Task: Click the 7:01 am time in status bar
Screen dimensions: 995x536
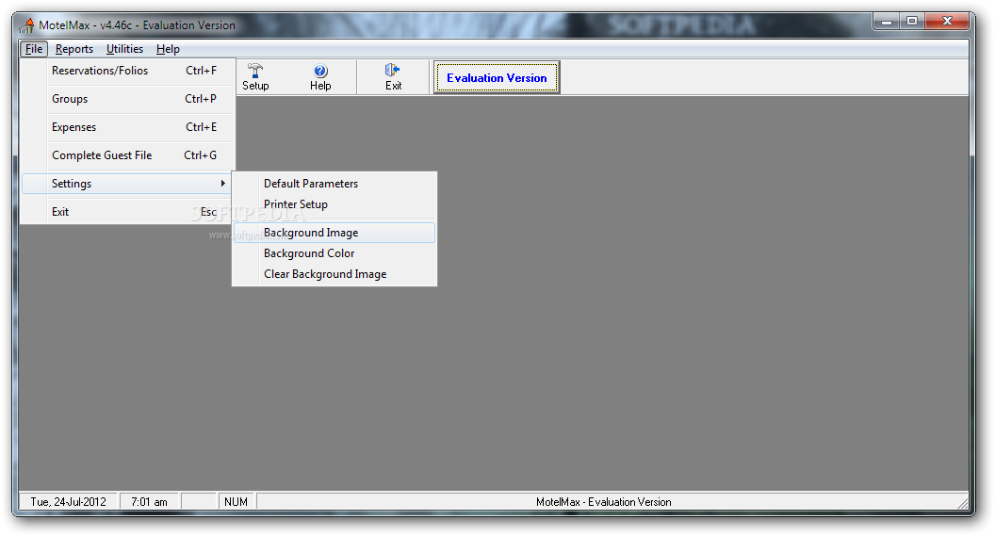Action: (x=149, y=502)
